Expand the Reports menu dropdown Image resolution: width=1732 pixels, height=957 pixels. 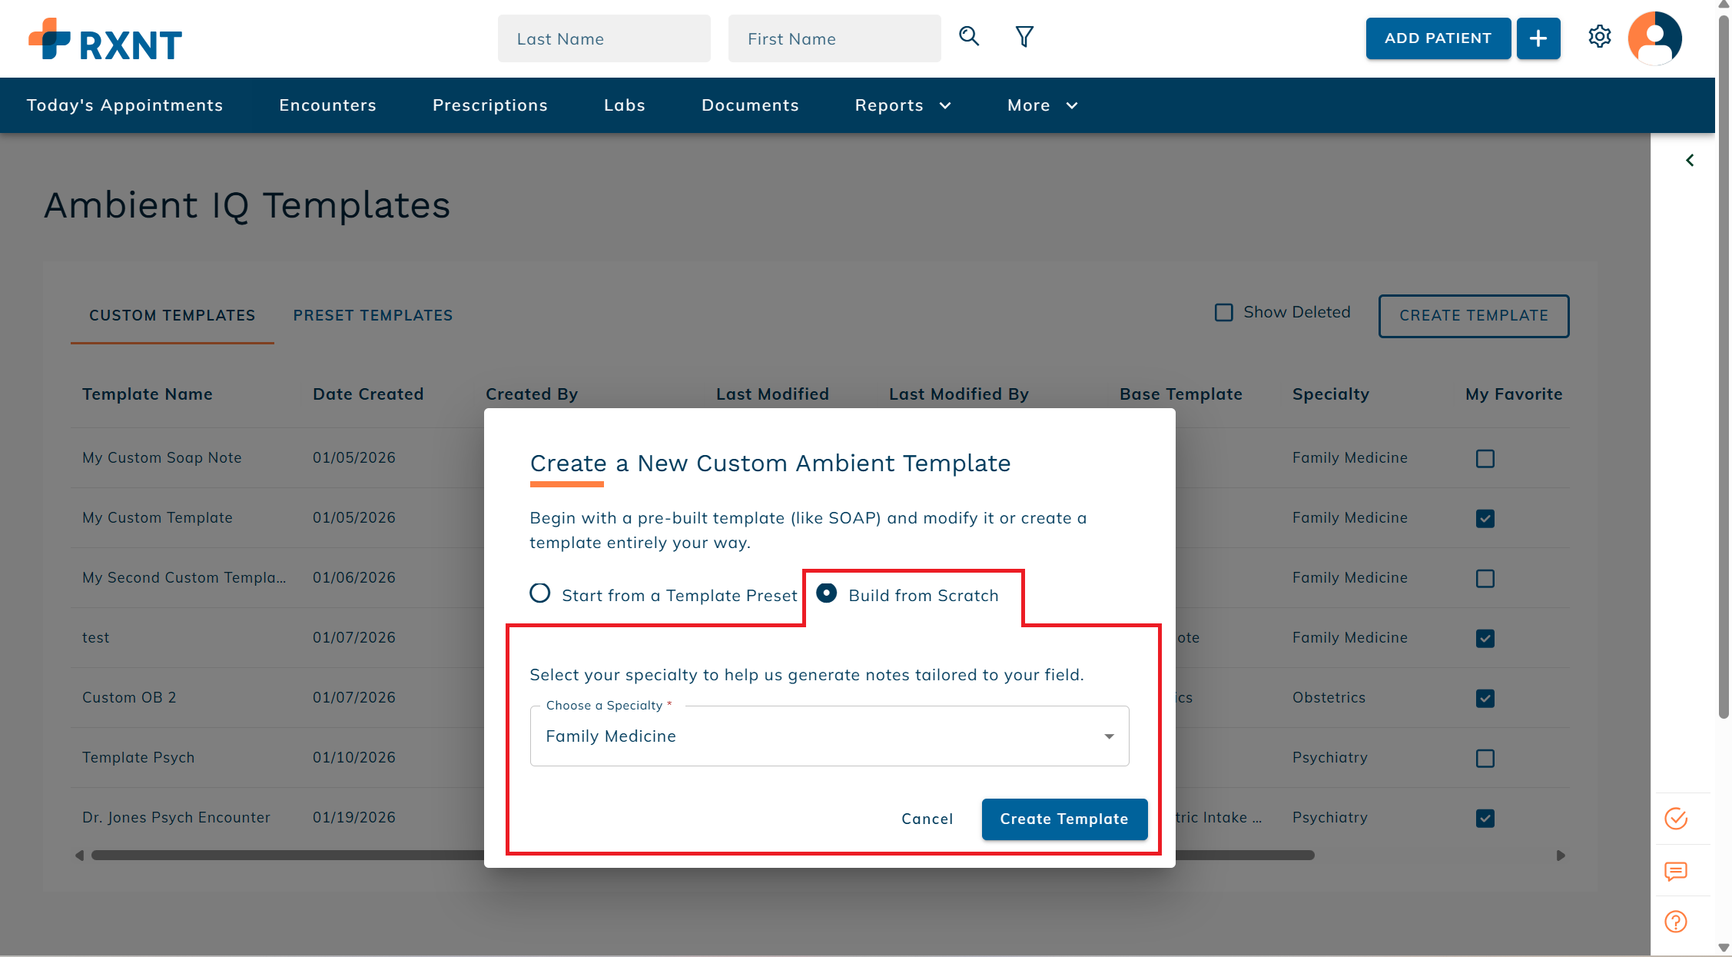902,105
